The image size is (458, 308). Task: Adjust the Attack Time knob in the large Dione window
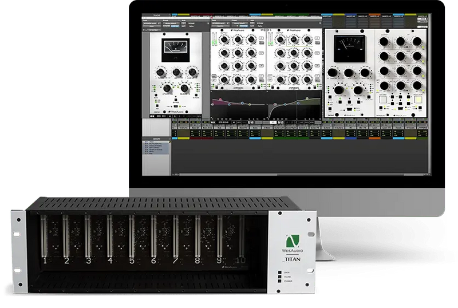(339, 90)
